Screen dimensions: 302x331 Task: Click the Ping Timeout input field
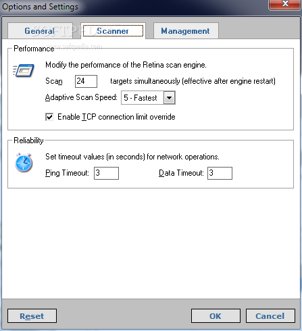(x=106, y=173)
